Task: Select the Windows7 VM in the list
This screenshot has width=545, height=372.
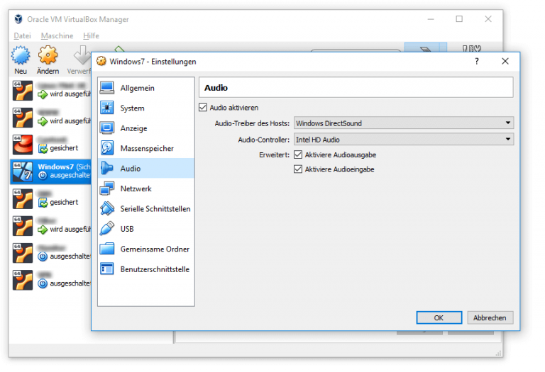Action: [51, 171]
